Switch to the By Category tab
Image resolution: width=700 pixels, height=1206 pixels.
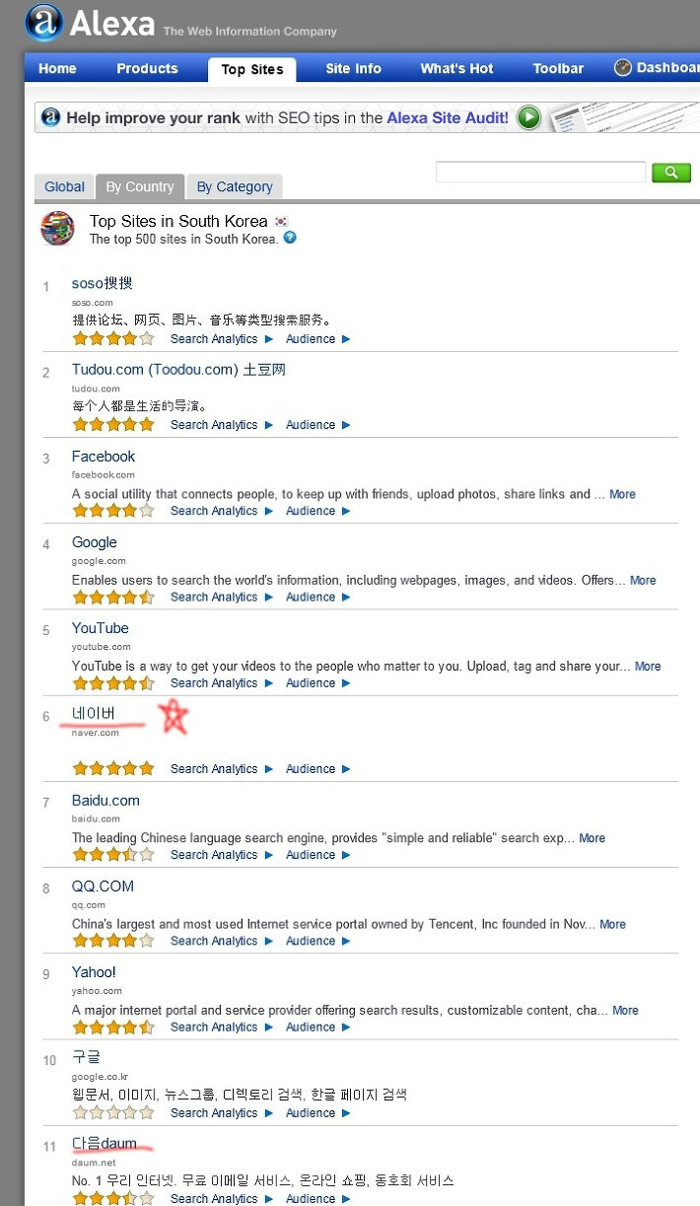click(x=235, y=186)
